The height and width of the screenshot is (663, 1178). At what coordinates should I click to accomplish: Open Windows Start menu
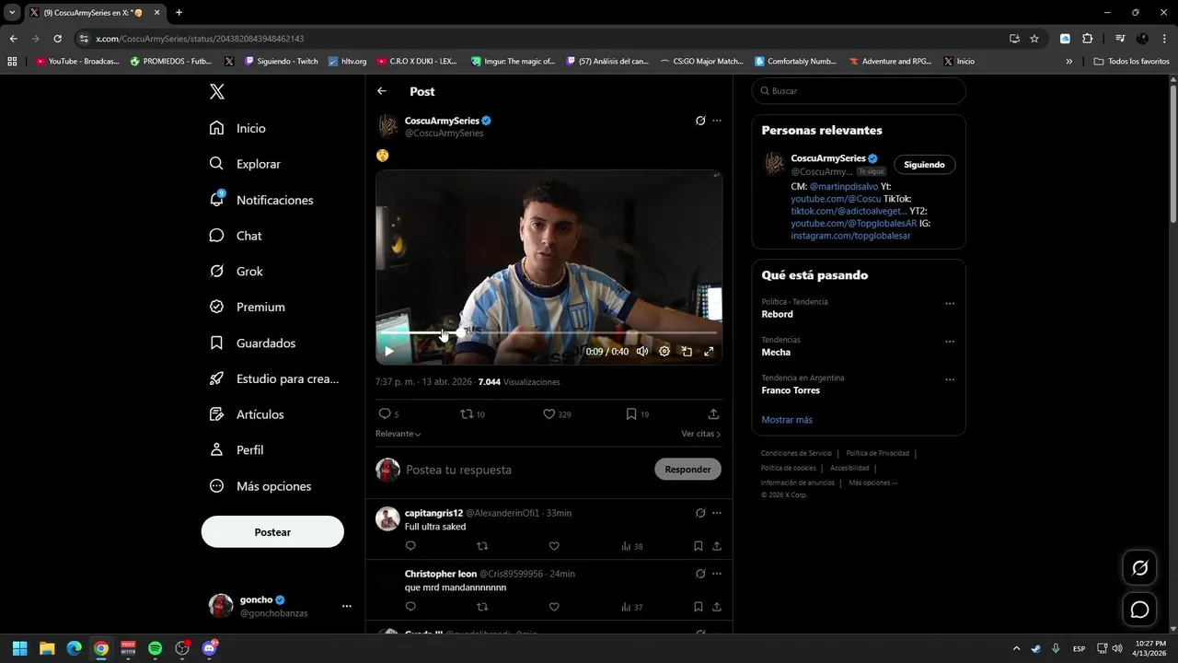pyautogui.click(x=19, y=648)
